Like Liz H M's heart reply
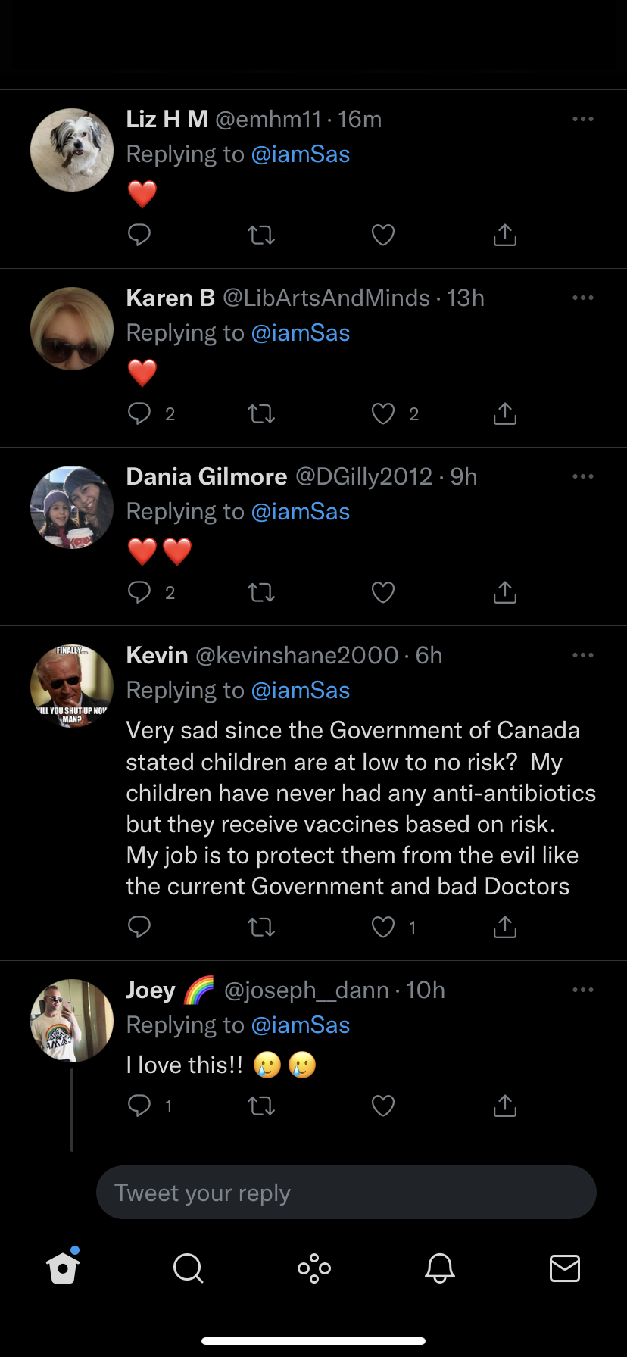Screen dimensions: 627x1357 383,235
